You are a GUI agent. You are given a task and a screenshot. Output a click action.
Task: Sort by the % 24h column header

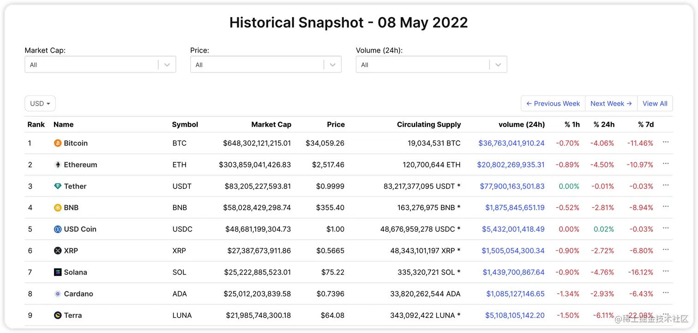(604, 125)
